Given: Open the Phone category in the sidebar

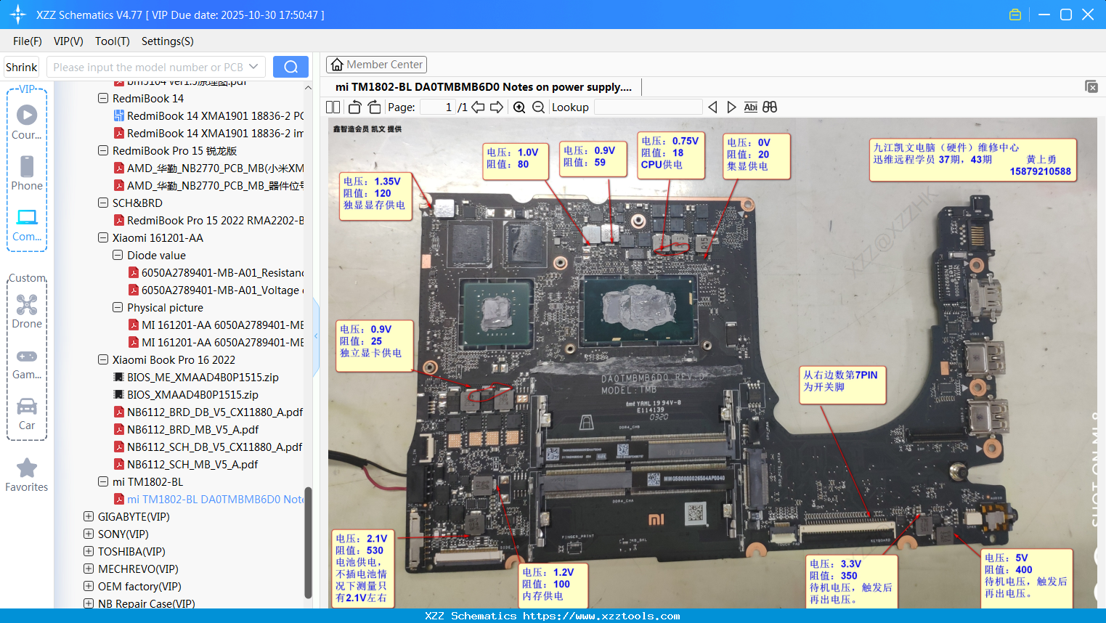Looking at the screenshot, I should click(27, 173).
